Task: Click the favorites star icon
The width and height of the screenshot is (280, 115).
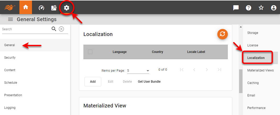Action: [261, 8]
